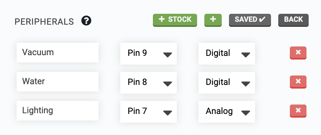Open Water's Digital mode dropdown
Viewport: 321px width, 135px height.
point(227,83)
